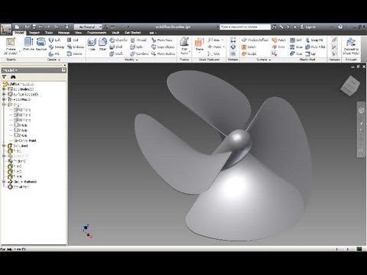Select the Emboss tool
The height and width of the screenshot is (275, 367).
76,47
